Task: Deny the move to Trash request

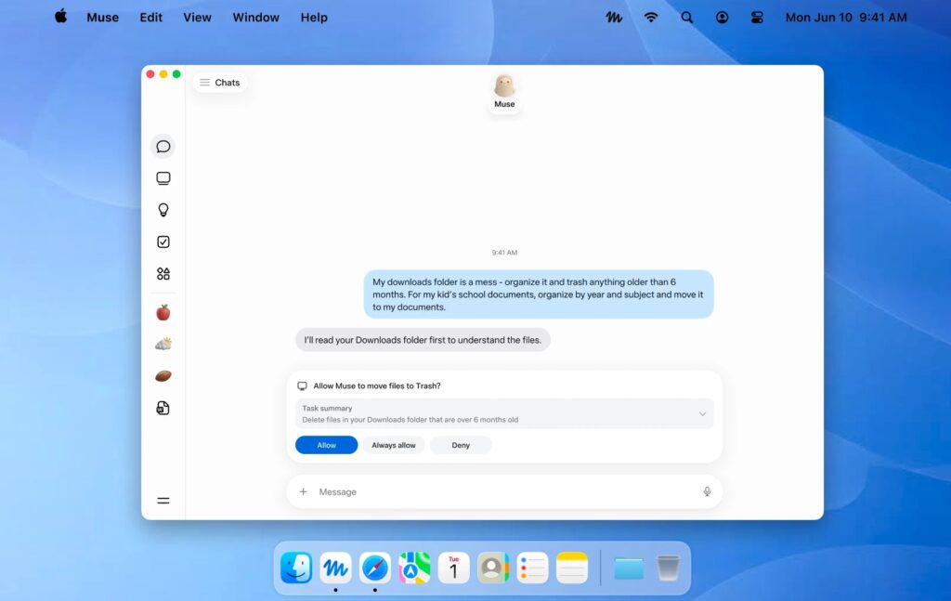Action: coord(461,445)
